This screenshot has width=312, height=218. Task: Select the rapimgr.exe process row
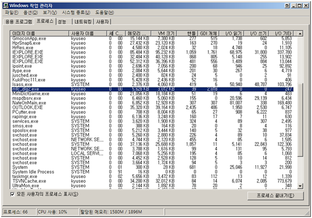click(x=152, y=117)
